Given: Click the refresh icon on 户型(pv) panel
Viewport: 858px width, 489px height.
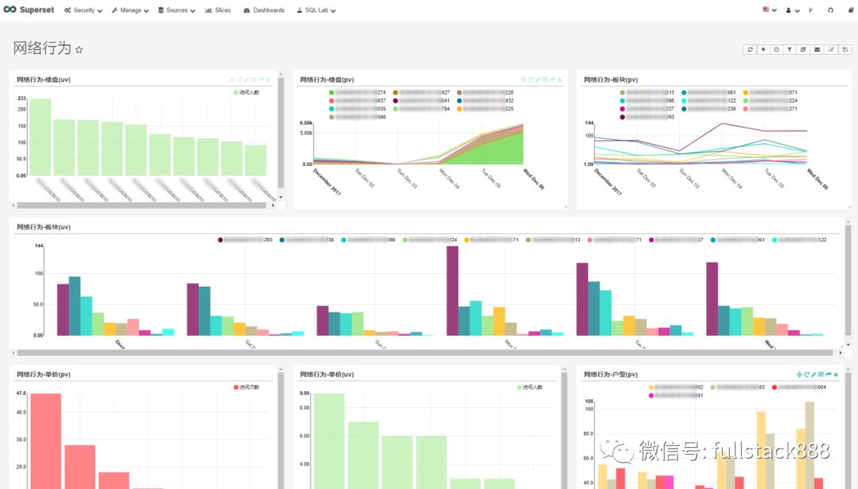Looking at the screenshot, I should [x=806, y=375].
